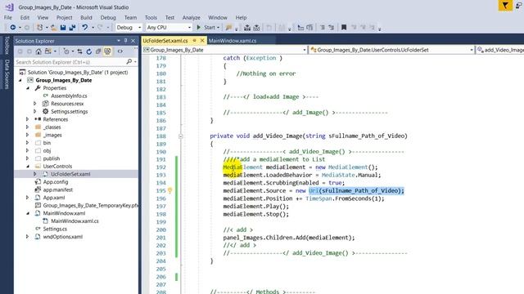
Task: Open the Data Sources side tab
Action: point(7,73)
